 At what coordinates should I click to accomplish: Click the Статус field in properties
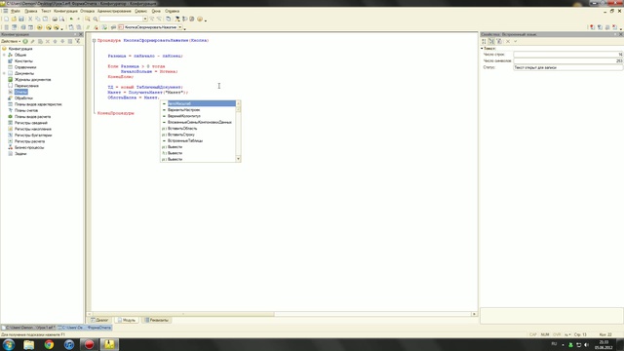point(567,67)
